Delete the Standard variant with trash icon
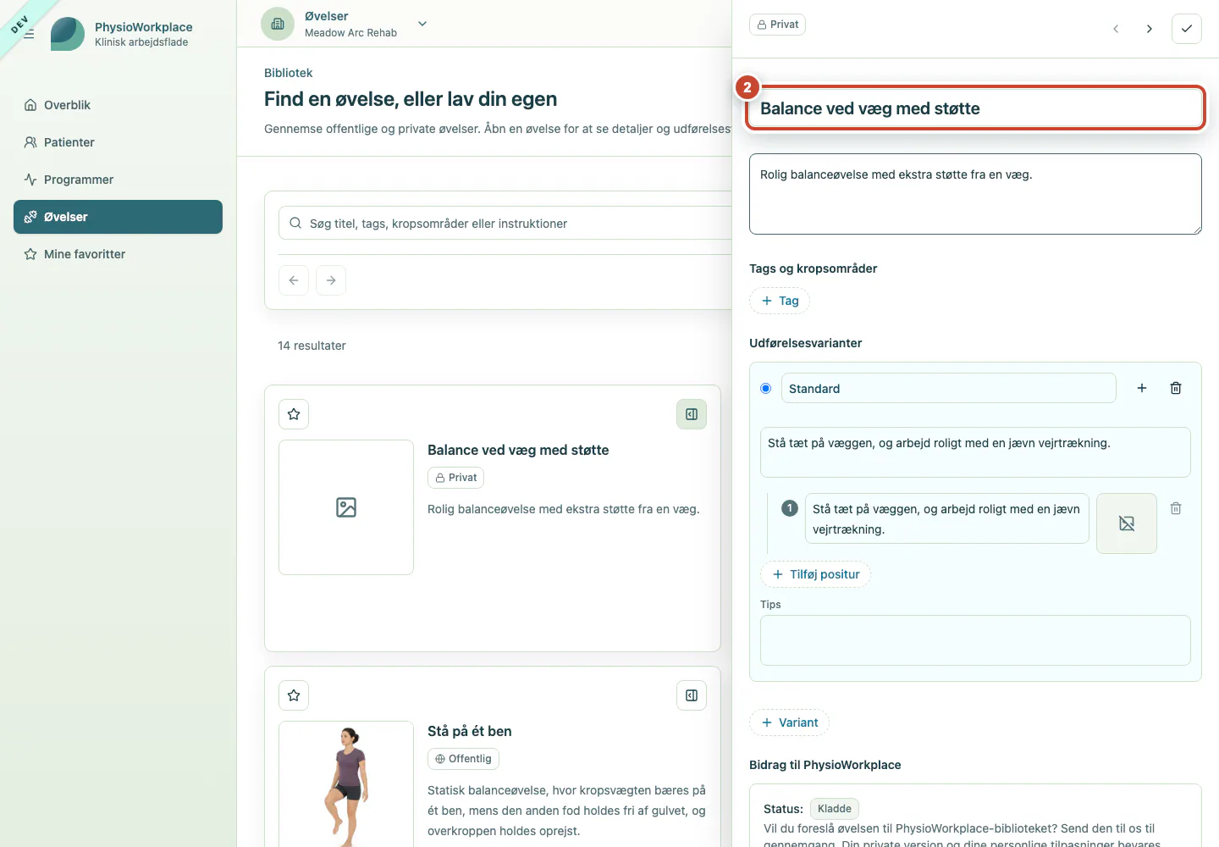The height and width of the screenshot is (847, 1219). tap(1176, 388)
